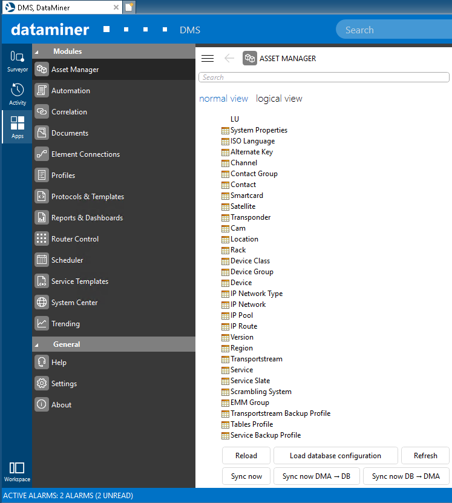Open Trending module entry
The width and height of the screenshot is (452, 503).
tap(114, 323)
